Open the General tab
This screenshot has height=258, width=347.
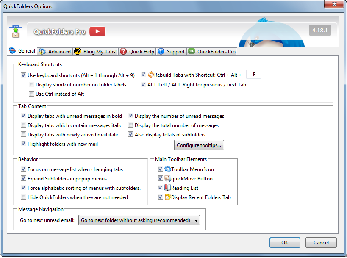coord(22,51)
